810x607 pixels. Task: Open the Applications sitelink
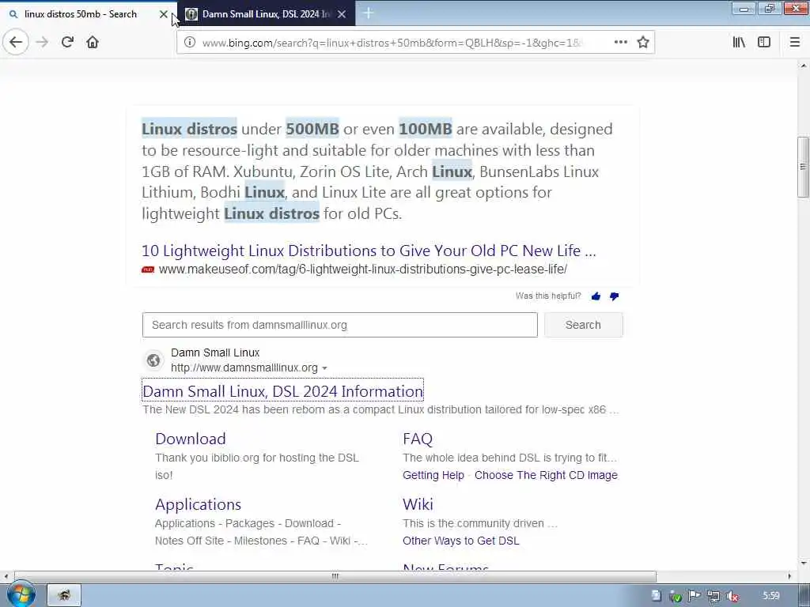[x=199, y=504]
